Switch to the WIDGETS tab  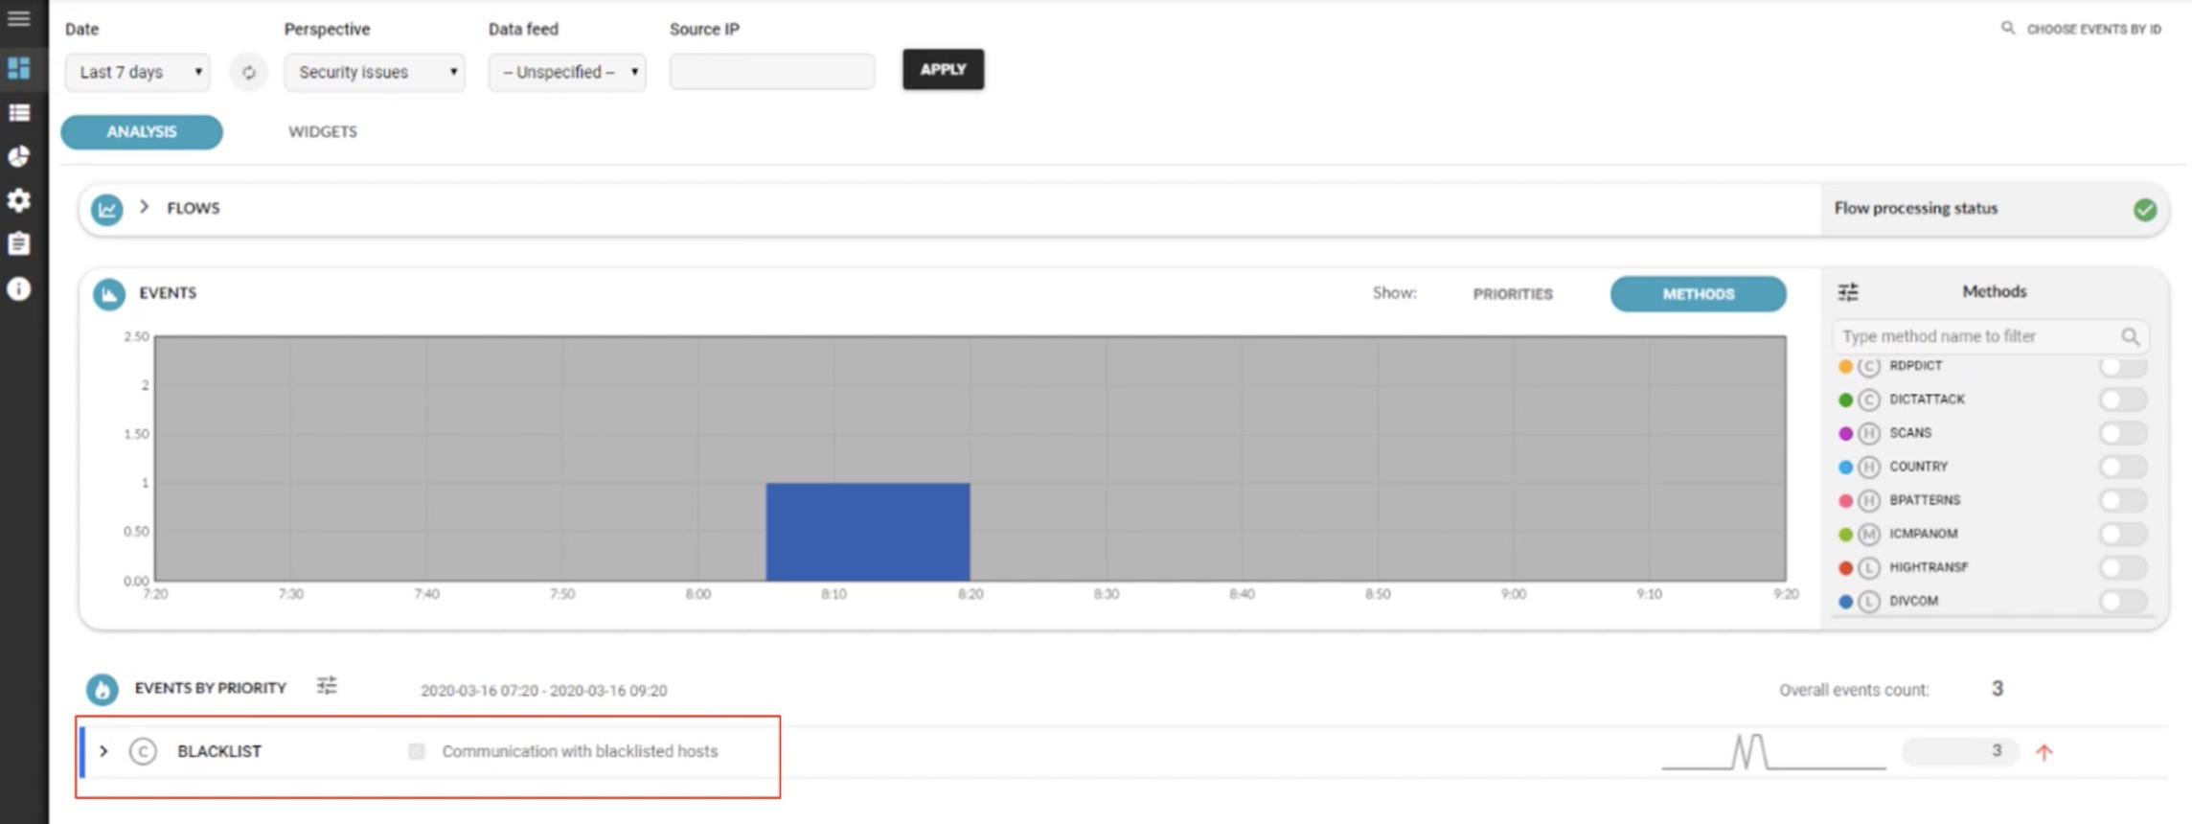pos(322,132)
